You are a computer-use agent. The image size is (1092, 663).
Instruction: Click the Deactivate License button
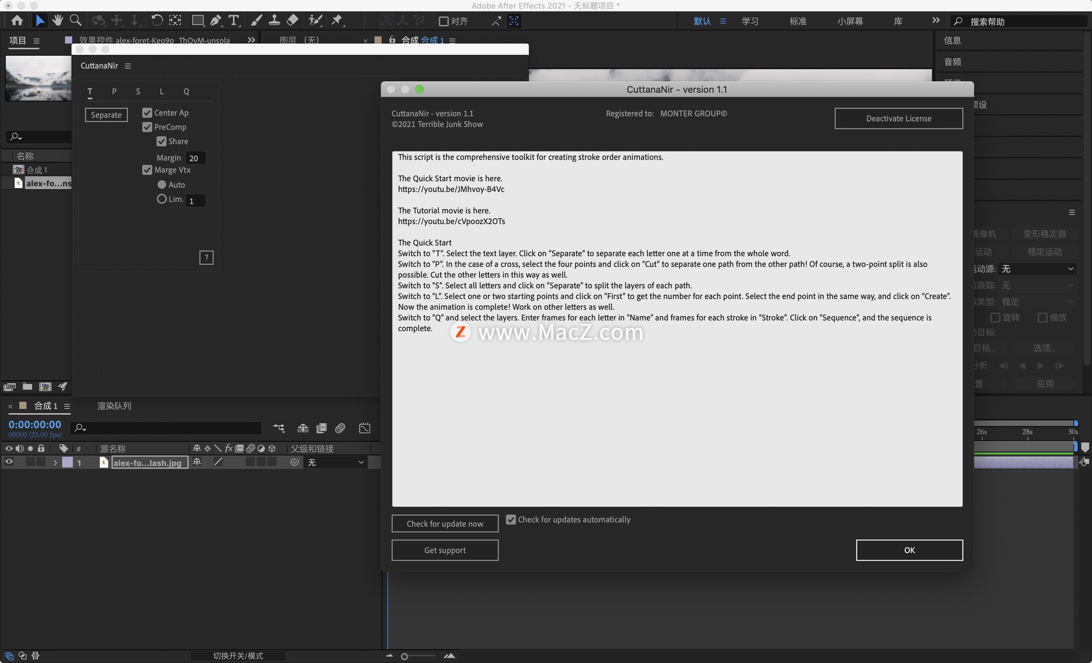(898, 118)
